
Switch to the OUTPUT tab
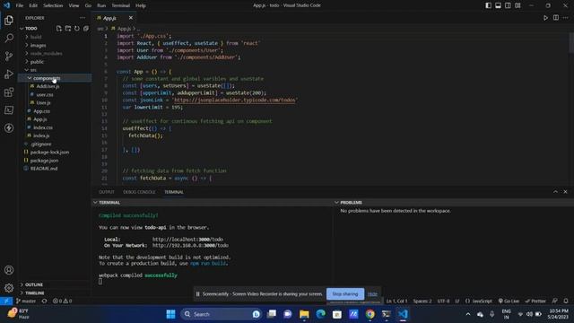tap(107, 192)
